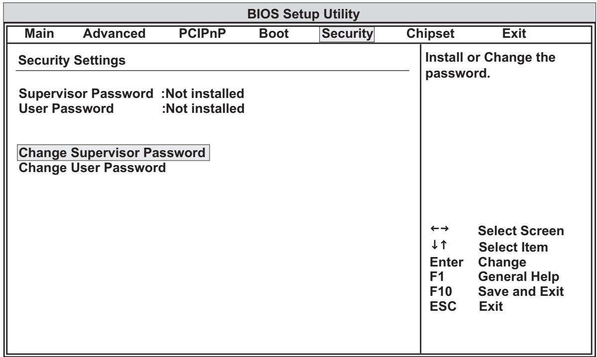Click the highlighted Security tab

click(x=347, y=34)
